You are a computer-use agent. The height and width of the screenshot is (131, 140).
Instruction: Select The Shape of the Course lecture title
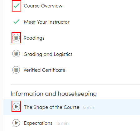[52, 107]
